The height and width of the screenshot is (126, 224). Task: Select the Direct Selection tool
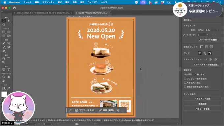tap(9, 21)
